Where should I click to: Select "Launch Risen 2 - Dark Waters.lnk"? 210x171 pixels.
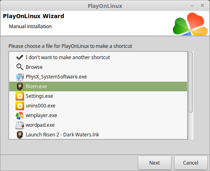coord(62,135)
